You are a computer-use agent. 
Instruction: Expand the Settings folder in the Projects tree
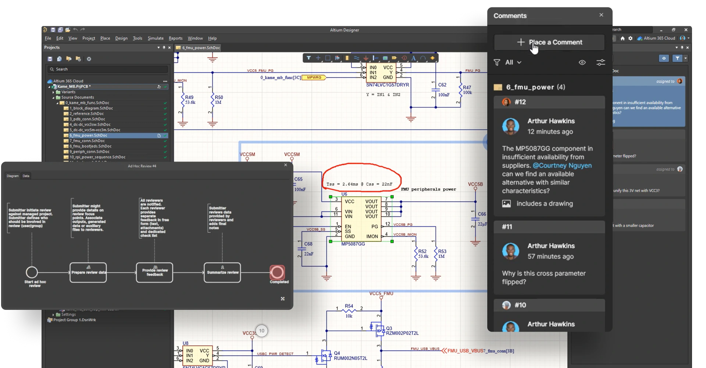click(x=53, y=315)
